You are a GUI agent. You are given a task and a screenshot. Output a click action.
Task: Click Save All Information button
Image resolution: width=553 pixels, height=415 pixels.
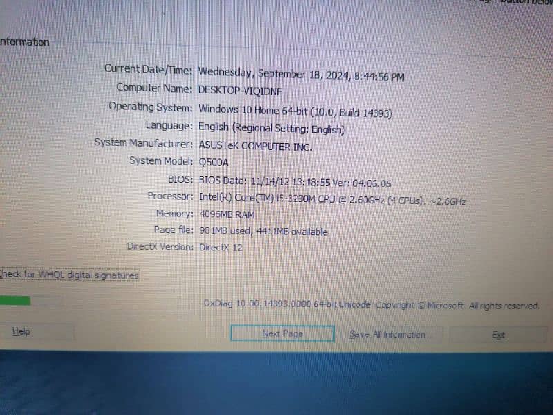click(387, 335)
